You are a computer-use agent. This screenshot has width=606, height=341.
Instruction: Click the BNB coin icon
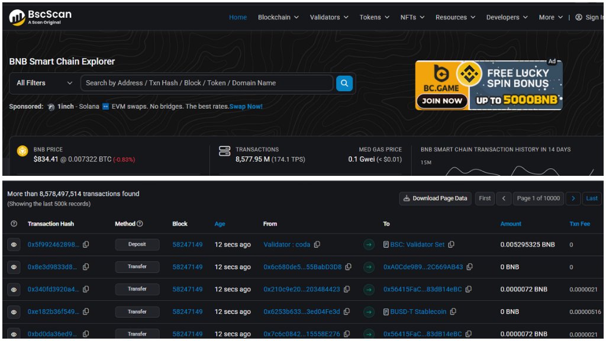point(22,151)
